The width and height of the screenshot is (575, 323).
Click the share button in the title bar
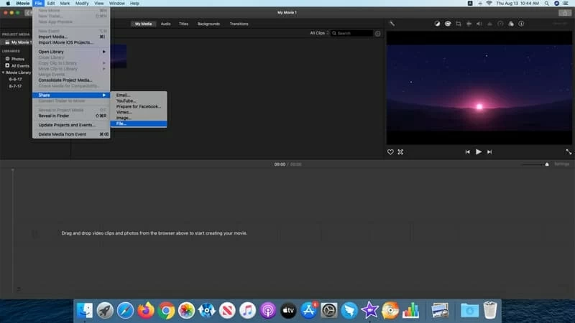coord(564,13)
